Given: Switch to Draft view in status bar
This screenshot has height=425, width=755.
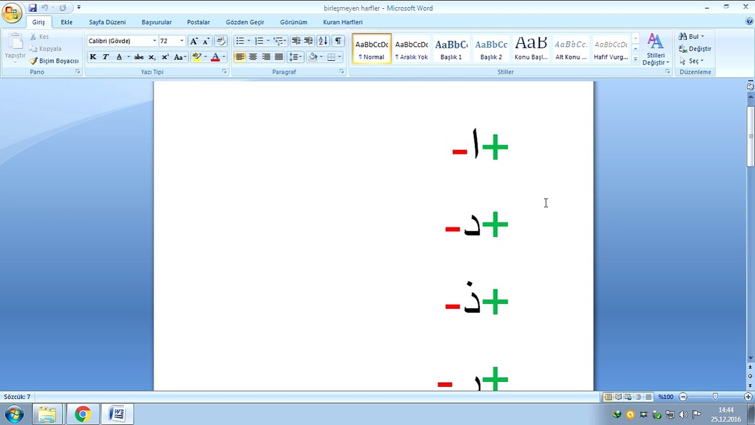Looking at the screenshot, I should (x=649, y=397).
